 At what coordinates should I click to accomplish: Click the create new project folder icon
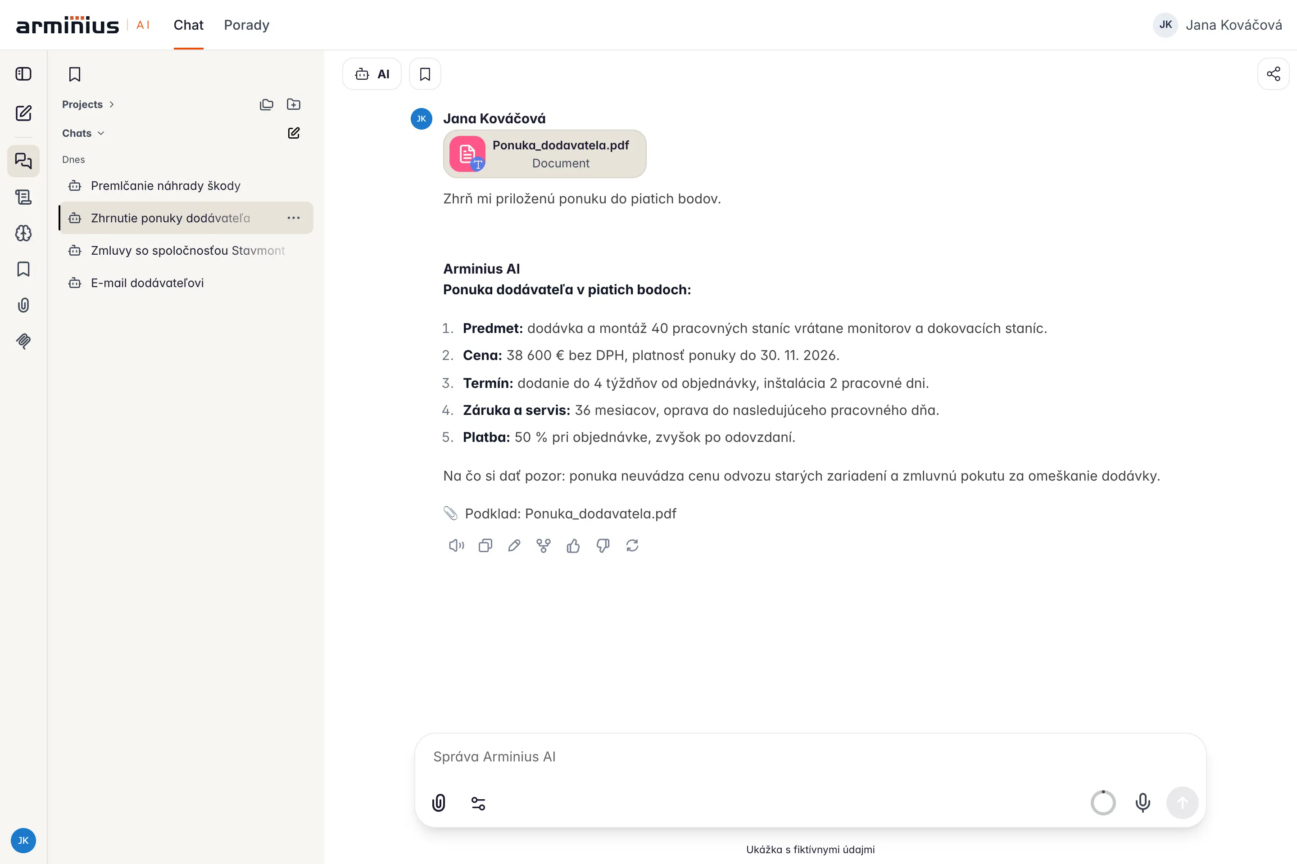293,104
